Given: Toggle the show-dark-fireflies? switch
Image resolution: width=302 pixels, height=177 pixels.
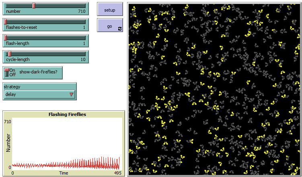Looking at the screenshot, I should tap(6, 73).
